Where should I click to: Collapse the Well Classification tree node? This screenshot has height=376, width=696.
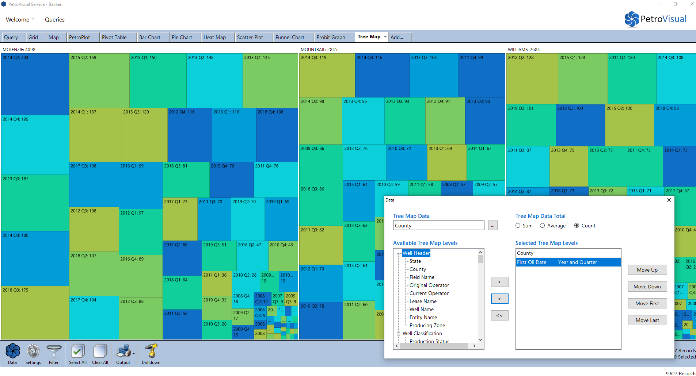coord(399,334)
